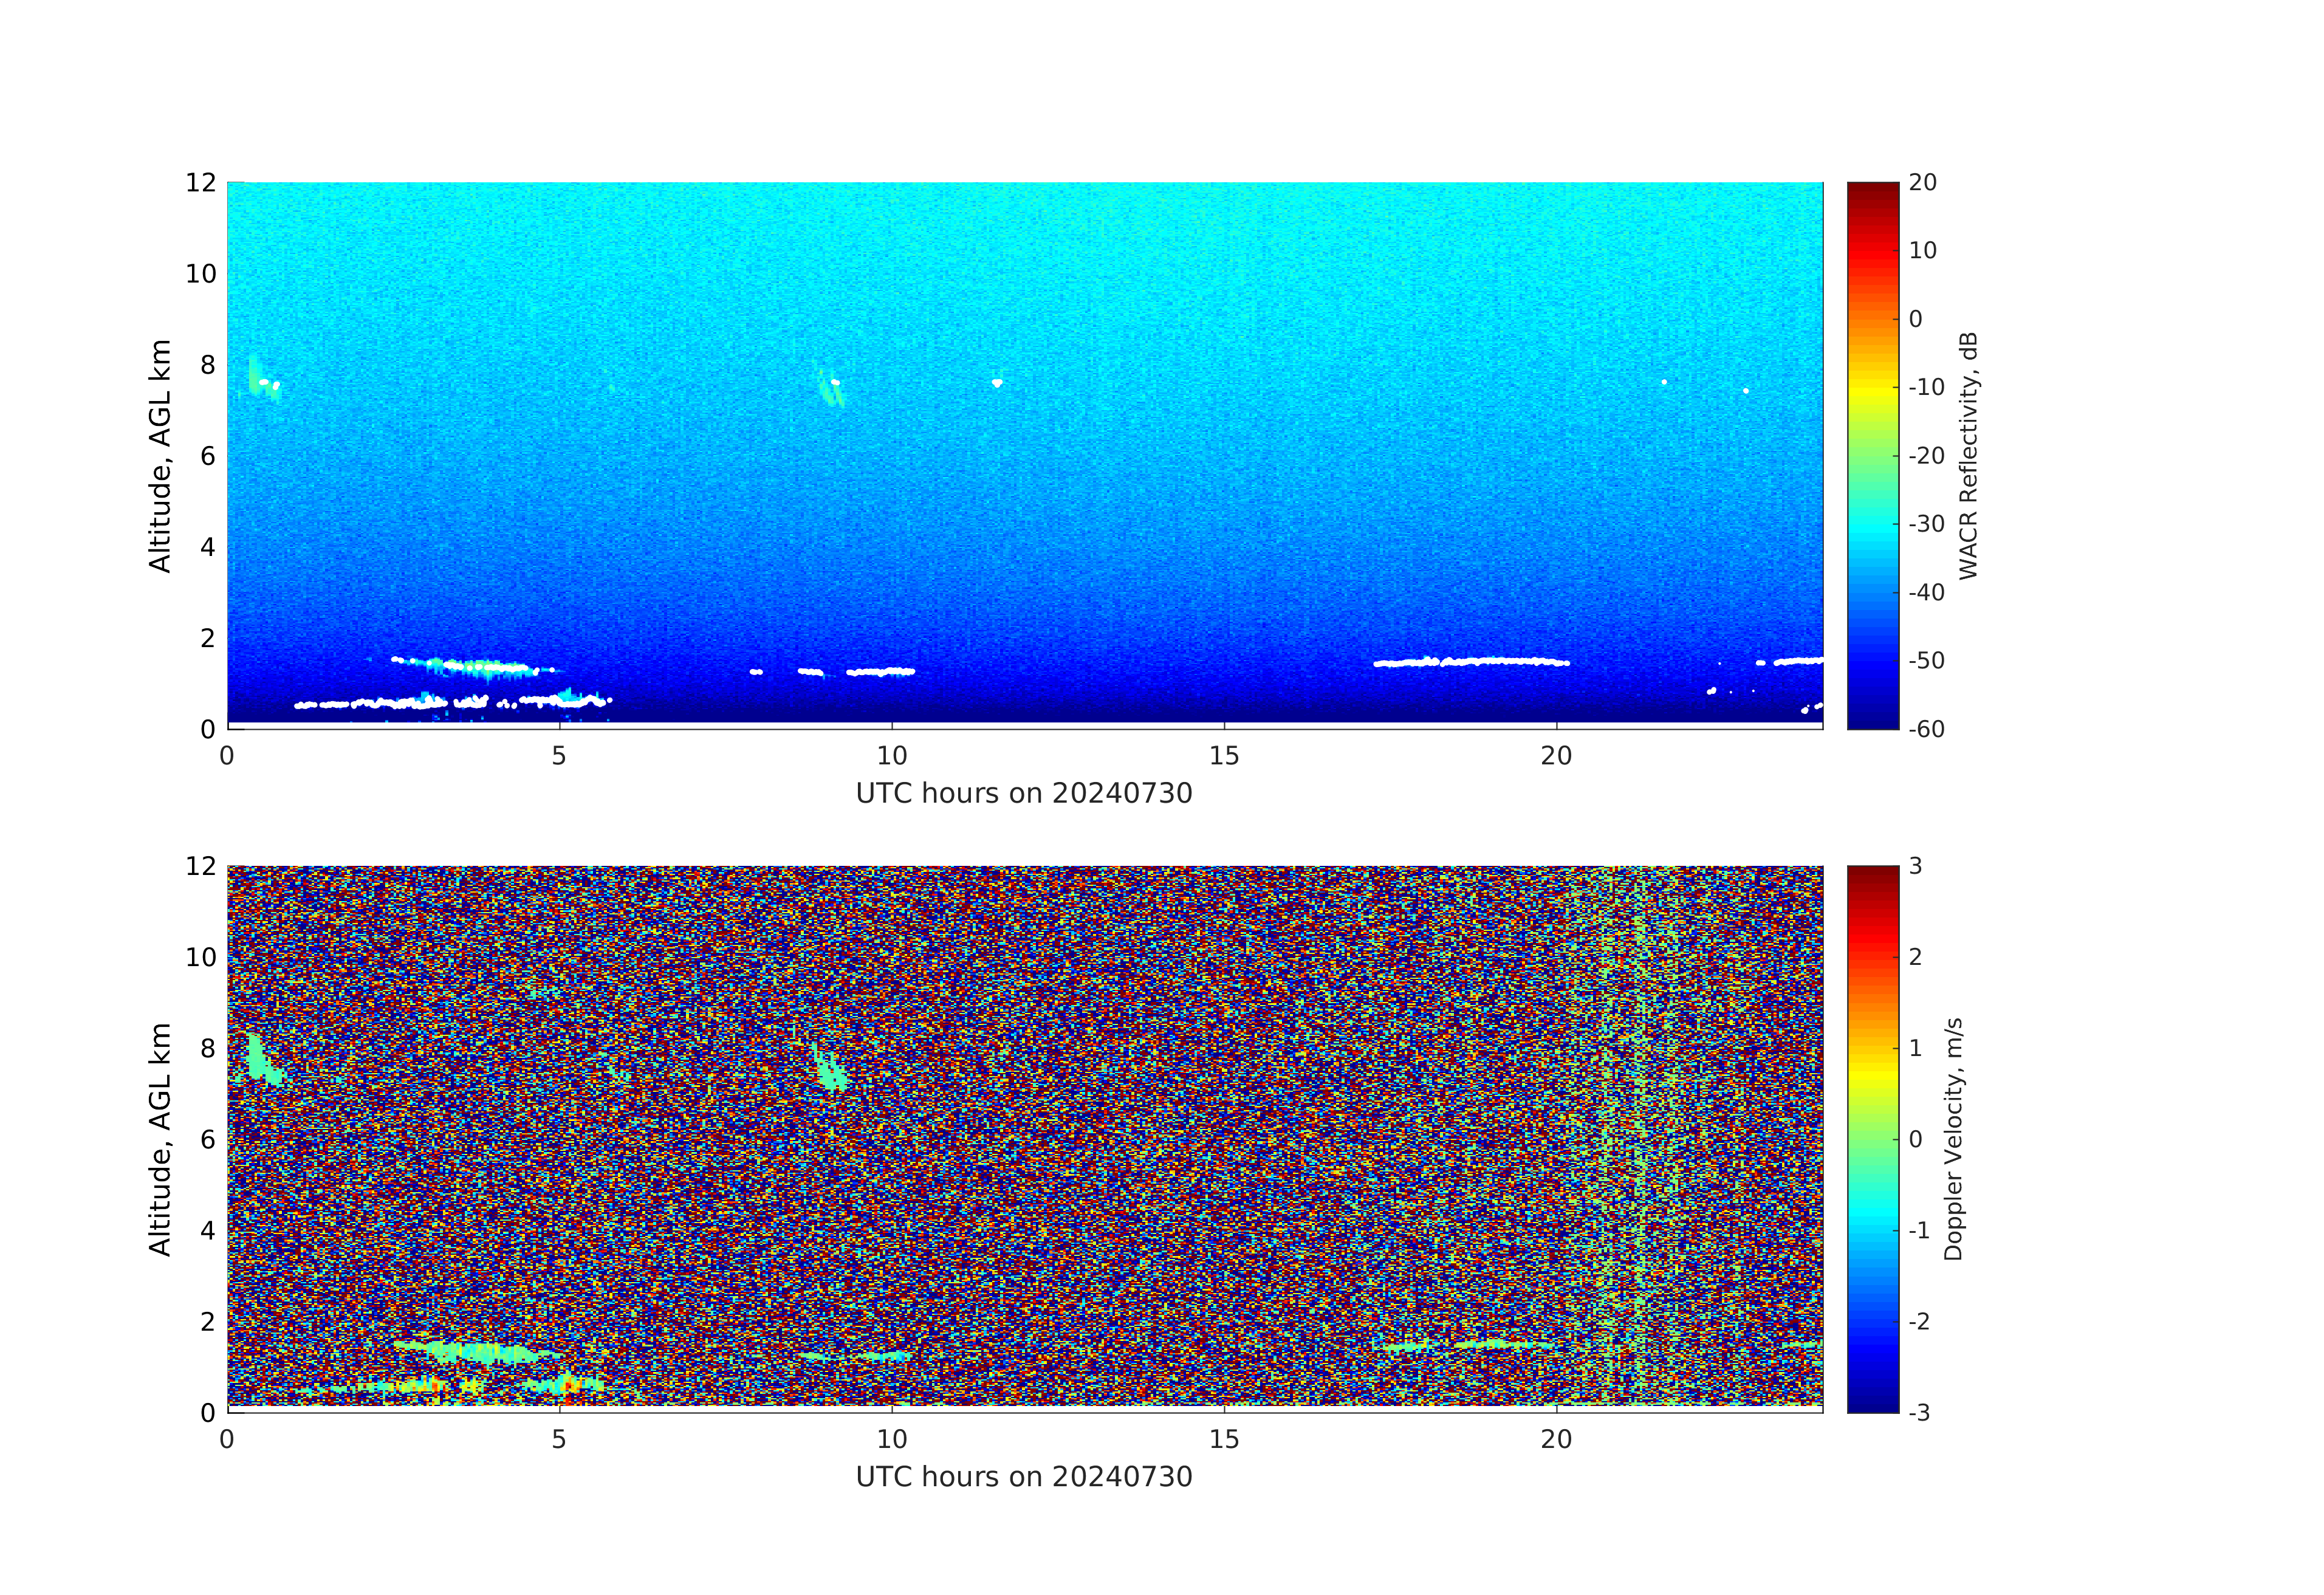The image size is (2324, 1595).
Task: Click the 12 km tick on top plot
Action: pos(200,183)
